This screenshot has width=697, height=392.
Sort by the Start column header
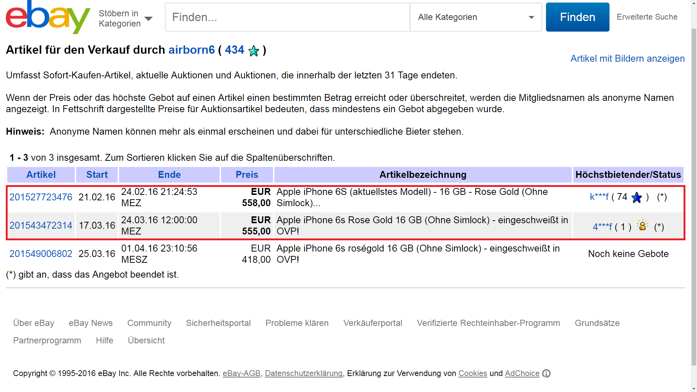click(97, 175)
